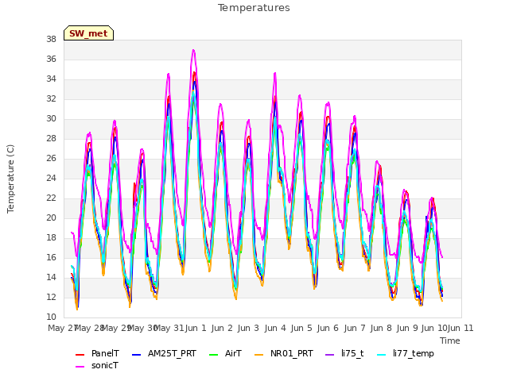This screenshot has width=509, height=381.
Task: Click the y-axis value 28
Action: point(51,138)
